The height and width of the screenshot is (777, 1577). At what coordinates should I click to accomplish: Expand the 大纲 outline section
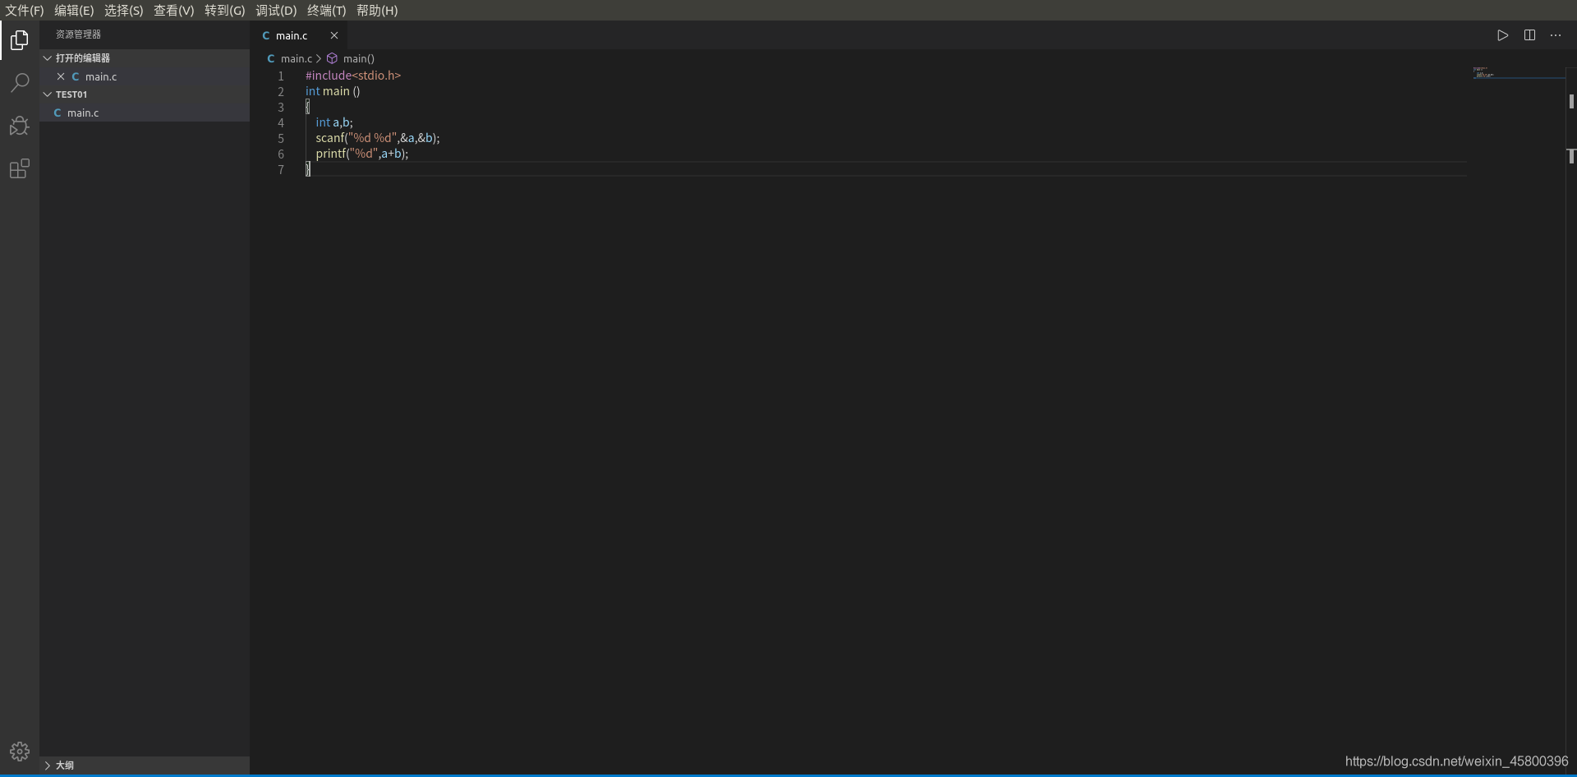(47, 765)
